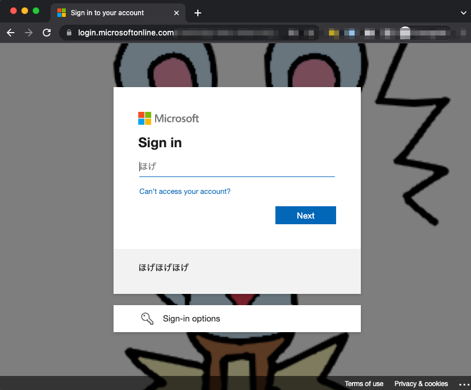This screenshot has width=471, height=390.
Task: Close the Sign in to your account tab
Action: click(176, 13)
